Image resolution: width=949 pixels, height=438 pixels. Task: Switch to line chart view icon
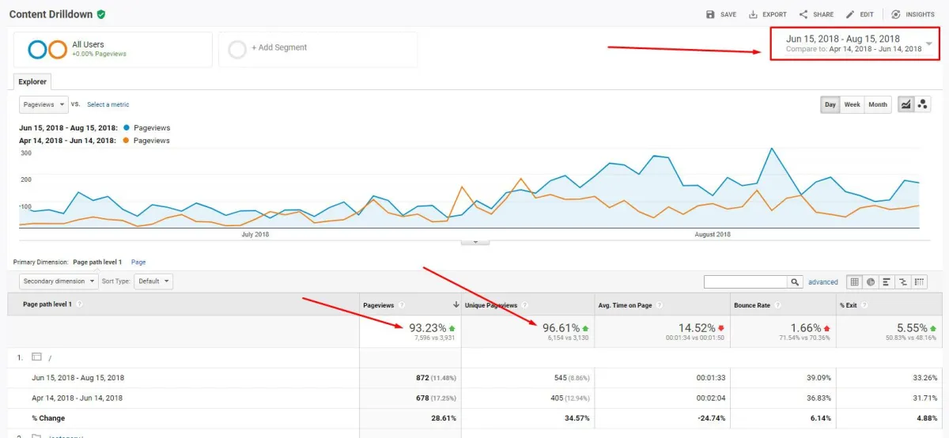(x=906, y=104)
